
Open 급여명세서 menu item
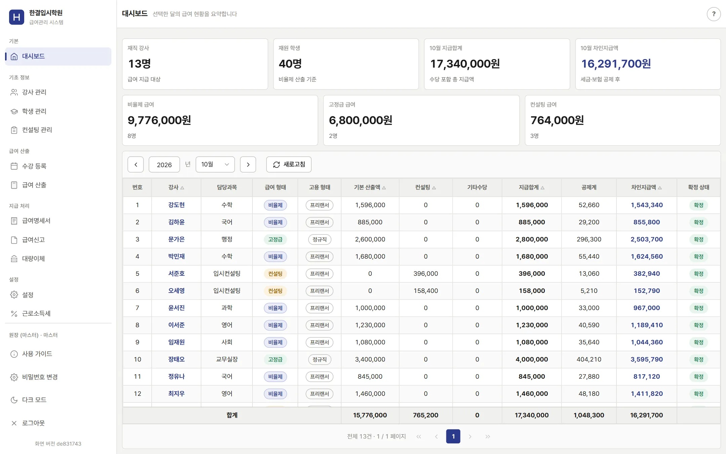point(58,221)
